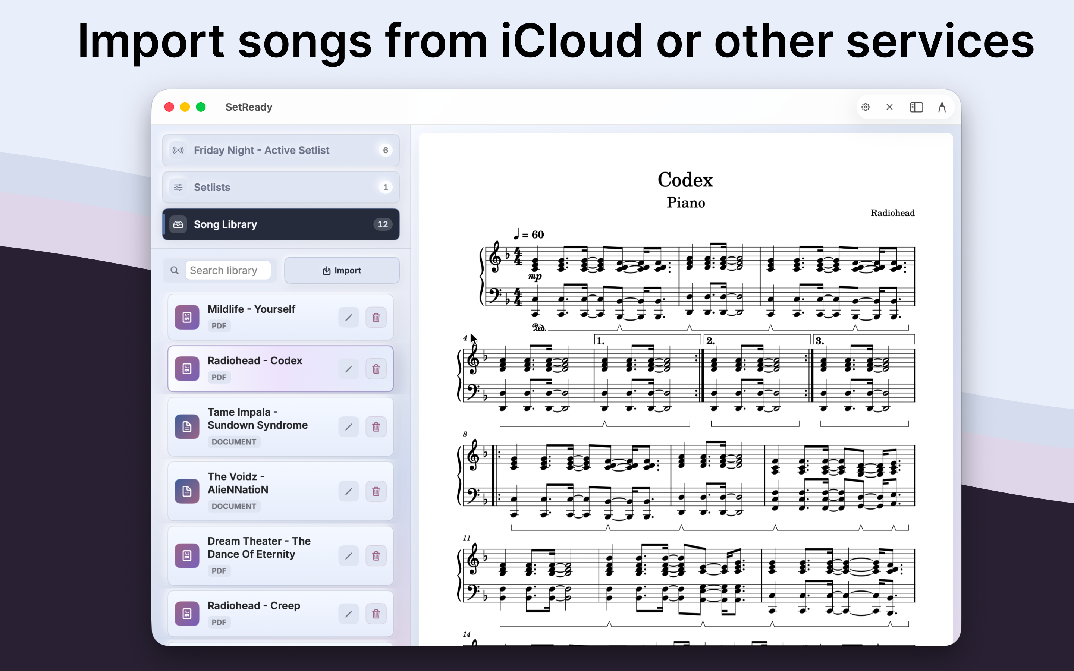Click the Dream Theater PDF icon
1074x671 pixels.
coord(187,555)
